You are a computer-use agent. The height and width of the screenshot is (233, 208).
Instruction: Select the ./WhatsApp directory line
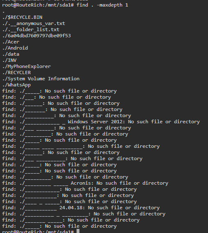coord(17,85)
